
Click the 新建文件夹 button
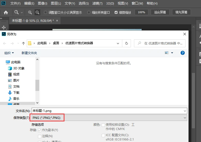[x=29, y=53]
